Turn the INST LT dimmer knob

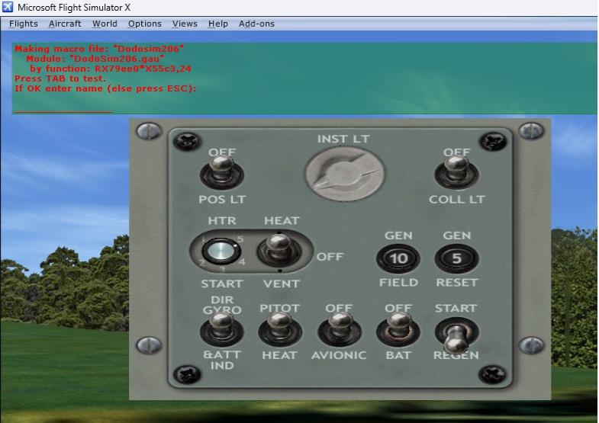pyautogui.click(x=344, y=174)
